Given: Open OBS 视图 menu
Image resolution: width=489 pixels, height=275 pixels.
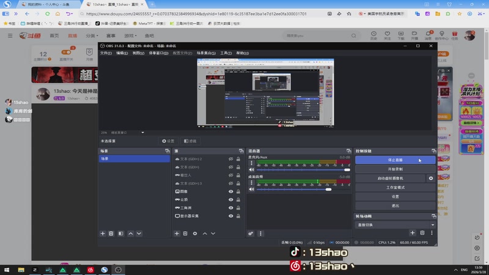Looking at the screenshot, I should click(138, 53).
